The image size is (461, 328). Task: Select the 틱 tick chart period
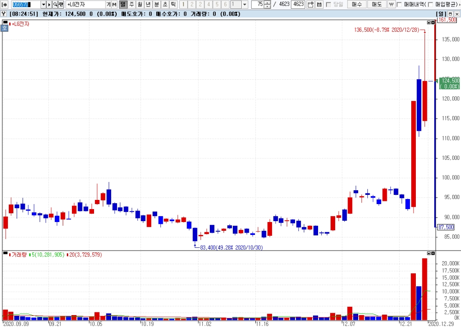[173, 5]
